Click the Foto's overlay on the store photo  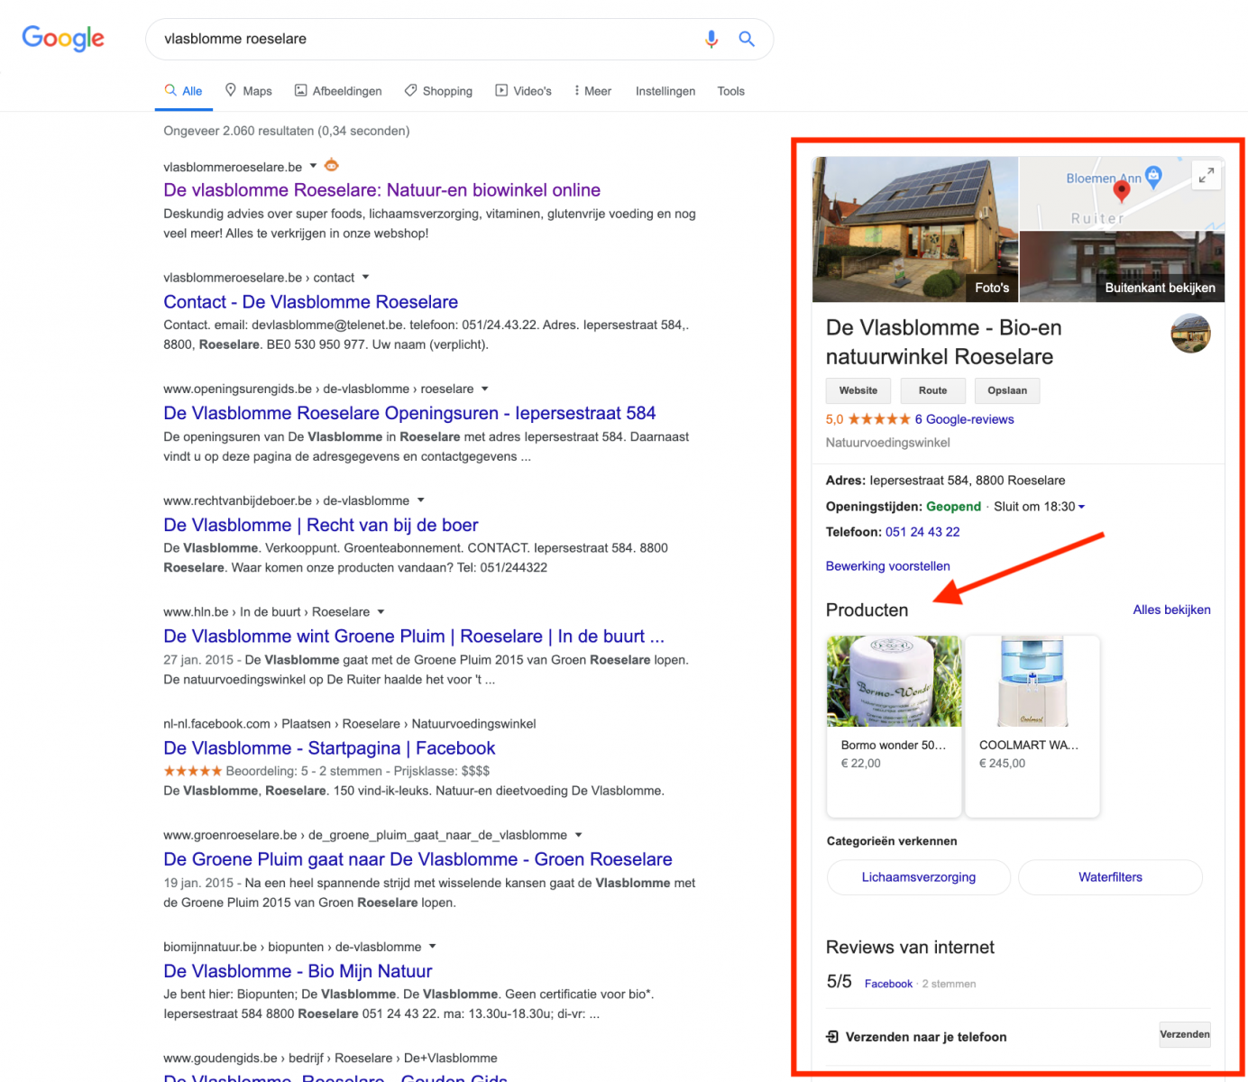(x=992, y=287)
